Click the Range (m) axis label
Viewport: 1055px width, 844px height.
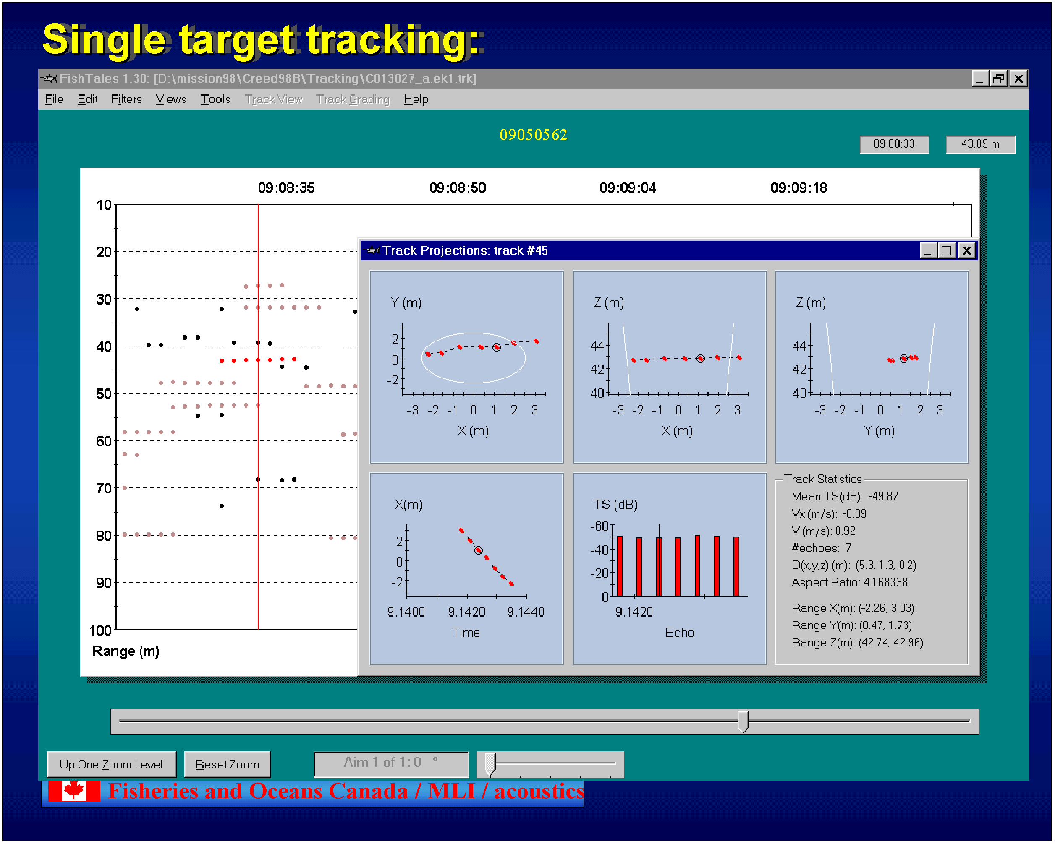coord(126,651)
